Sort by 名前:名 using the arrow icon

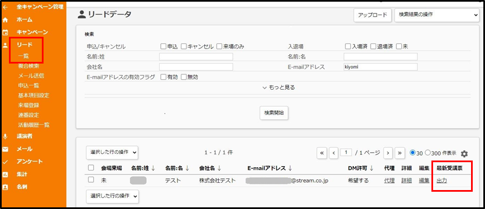[x=187, y=168]
